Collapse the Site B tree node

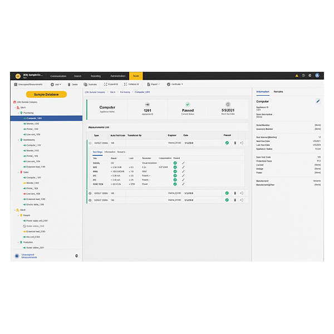click(x=15, y=210)
